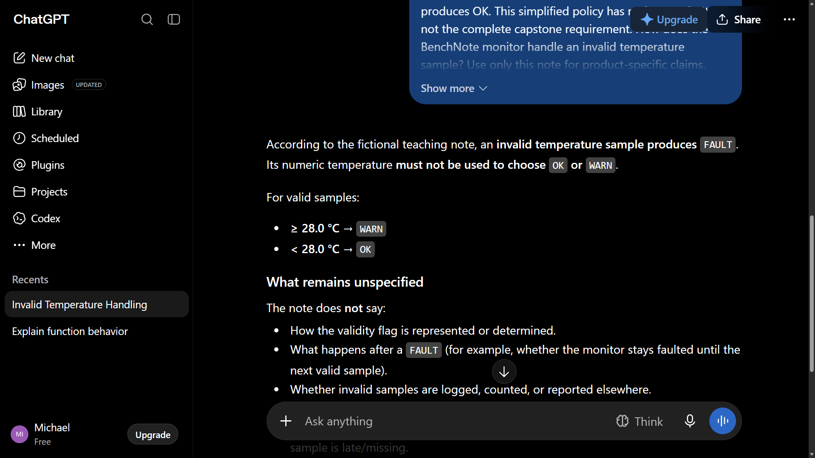Click the Share button
Screen dimensions: 815x458
739,20
